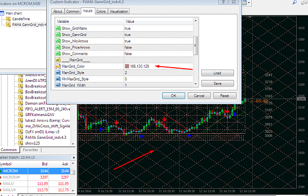
Task: Click the Show_Comments variable icon
Action: 58,54
